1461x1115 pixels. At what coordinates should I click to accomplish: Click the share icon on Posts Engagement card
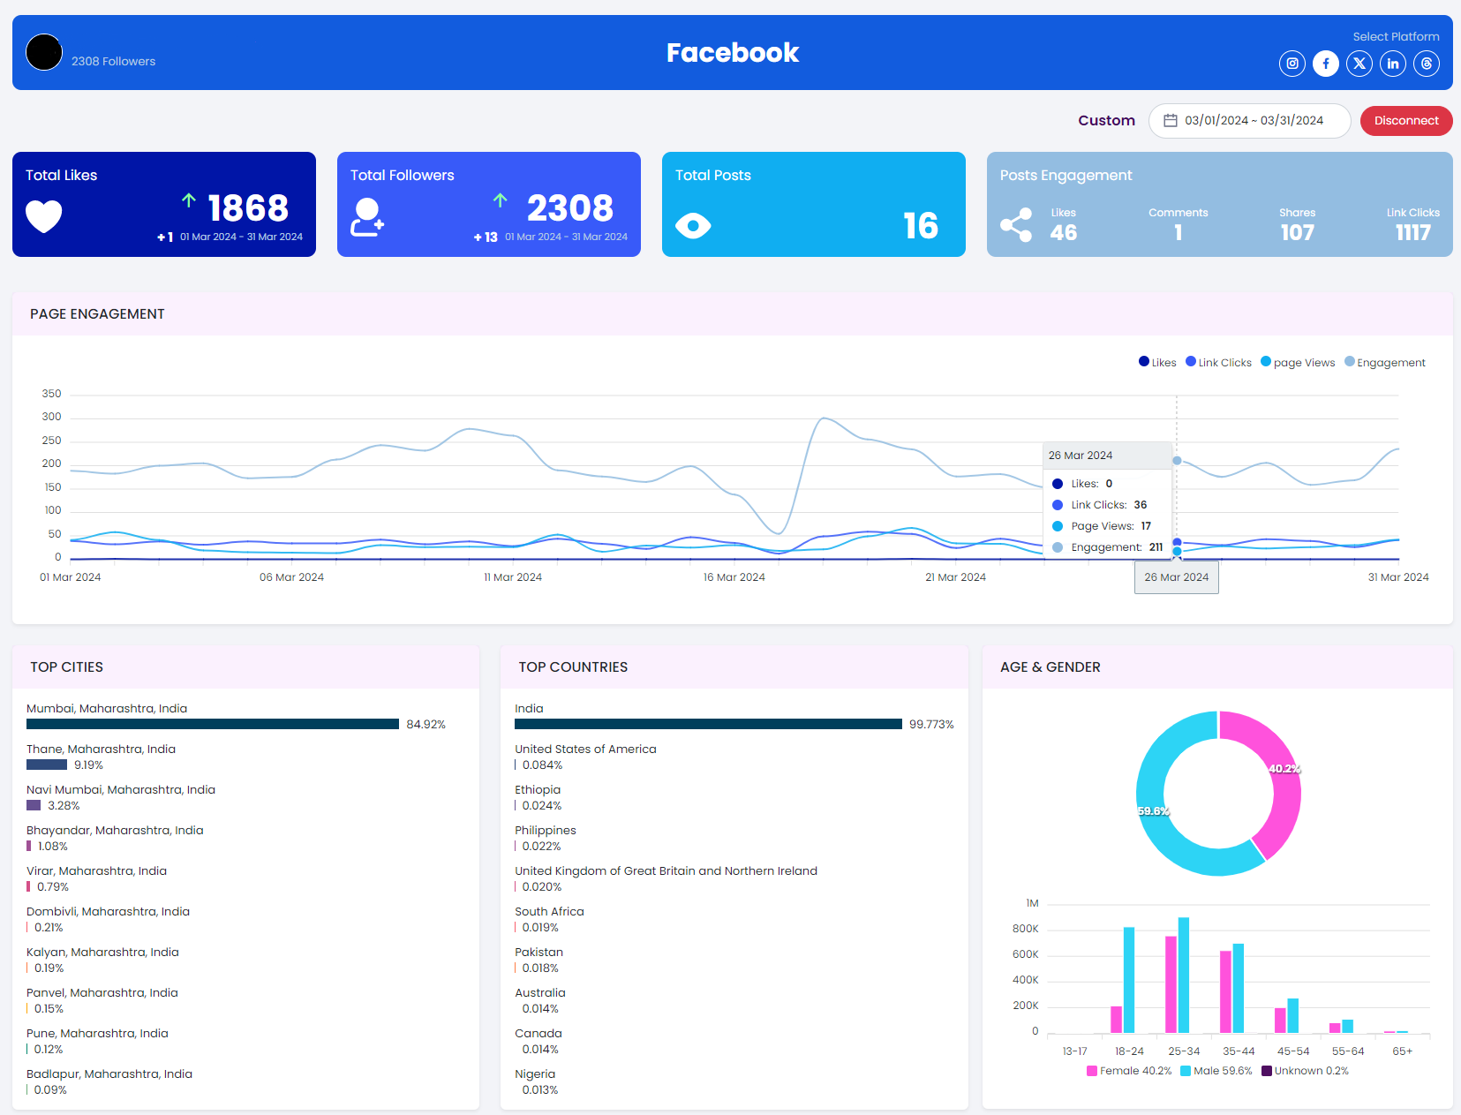point(1016,225)
